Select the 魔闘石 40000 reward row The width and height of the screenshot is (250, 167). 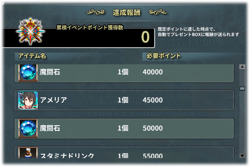pyautogui.click(x=124, y=73)
